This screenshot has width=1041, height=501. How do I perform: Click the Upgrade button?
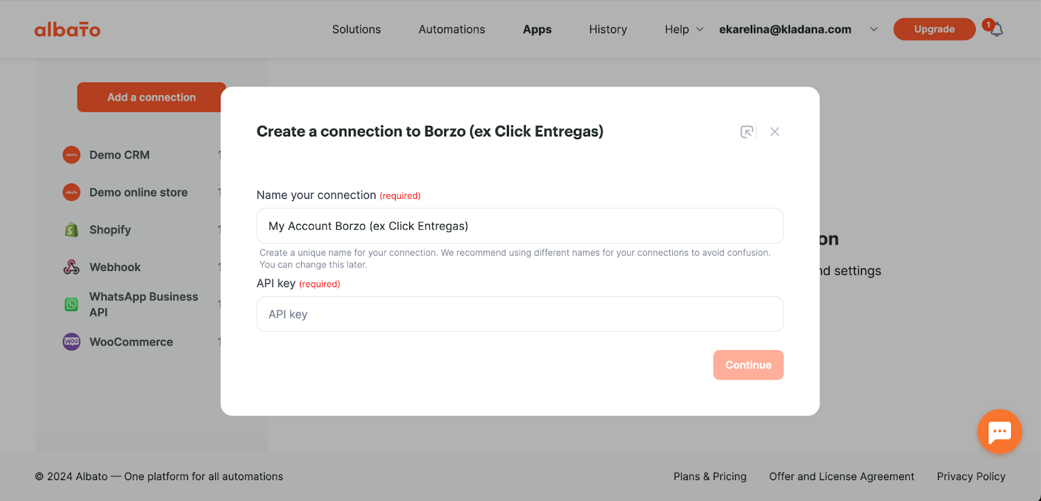934,29
